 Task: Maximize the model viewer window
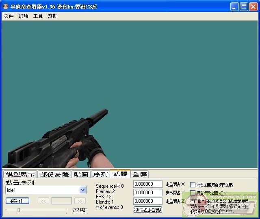tap(244, 7)
